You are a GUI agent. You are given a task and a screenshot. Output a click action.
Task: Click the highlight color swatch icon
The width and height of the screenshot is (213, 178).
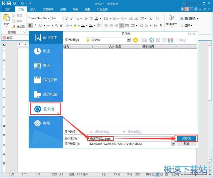click(75, 25)
